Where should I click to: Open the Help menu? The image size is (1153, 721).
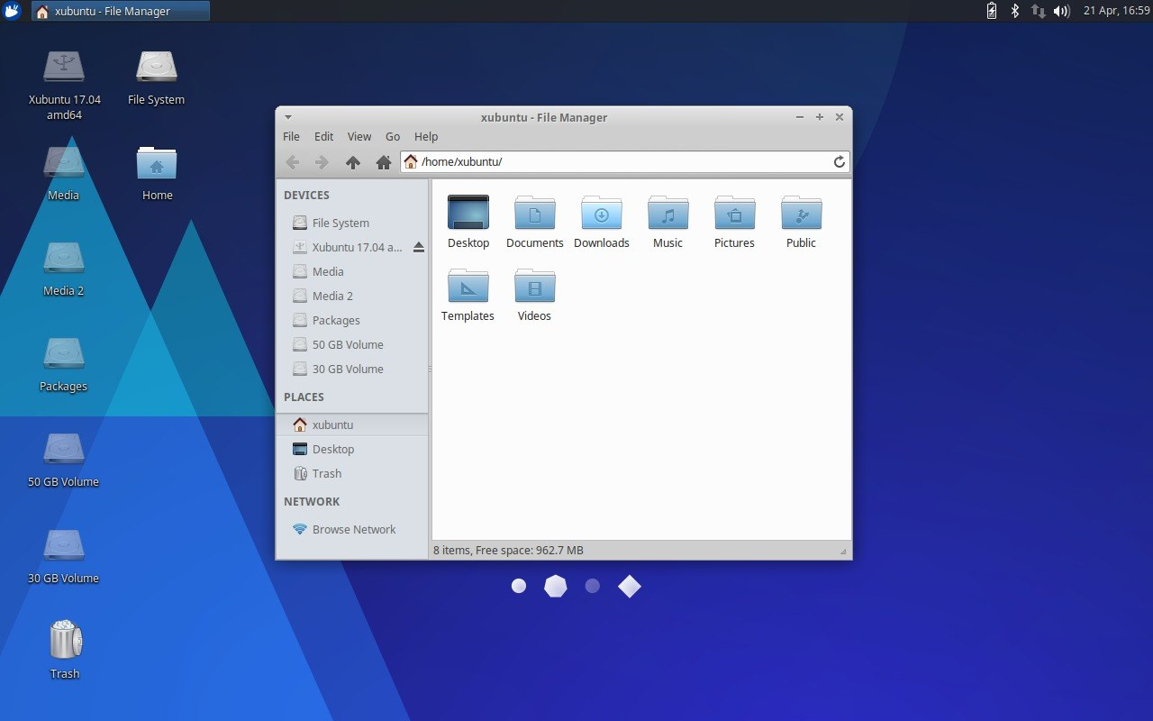click(x=426, y=137)
